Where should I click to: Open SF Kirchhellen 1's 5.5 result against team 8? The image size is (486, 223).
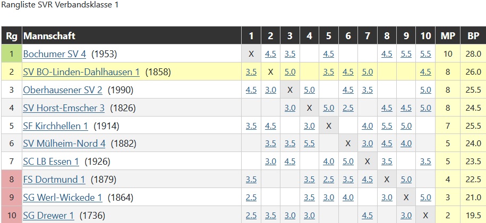click(387, 126)
